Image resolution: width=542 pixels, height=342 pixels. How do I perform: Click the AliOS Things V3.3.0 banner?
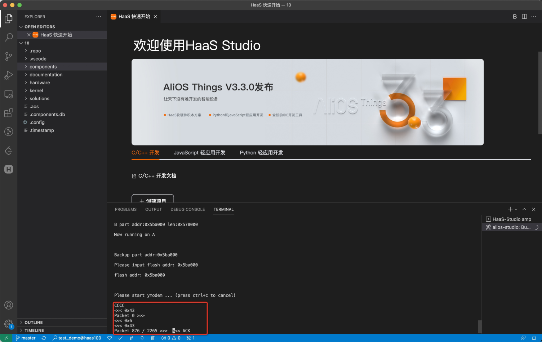coord(308,102)
